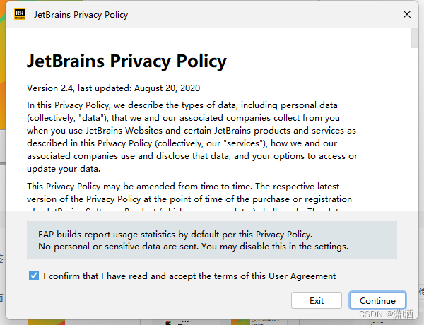Click the large 'JetBrains Privacy Policy' heading

126,61
